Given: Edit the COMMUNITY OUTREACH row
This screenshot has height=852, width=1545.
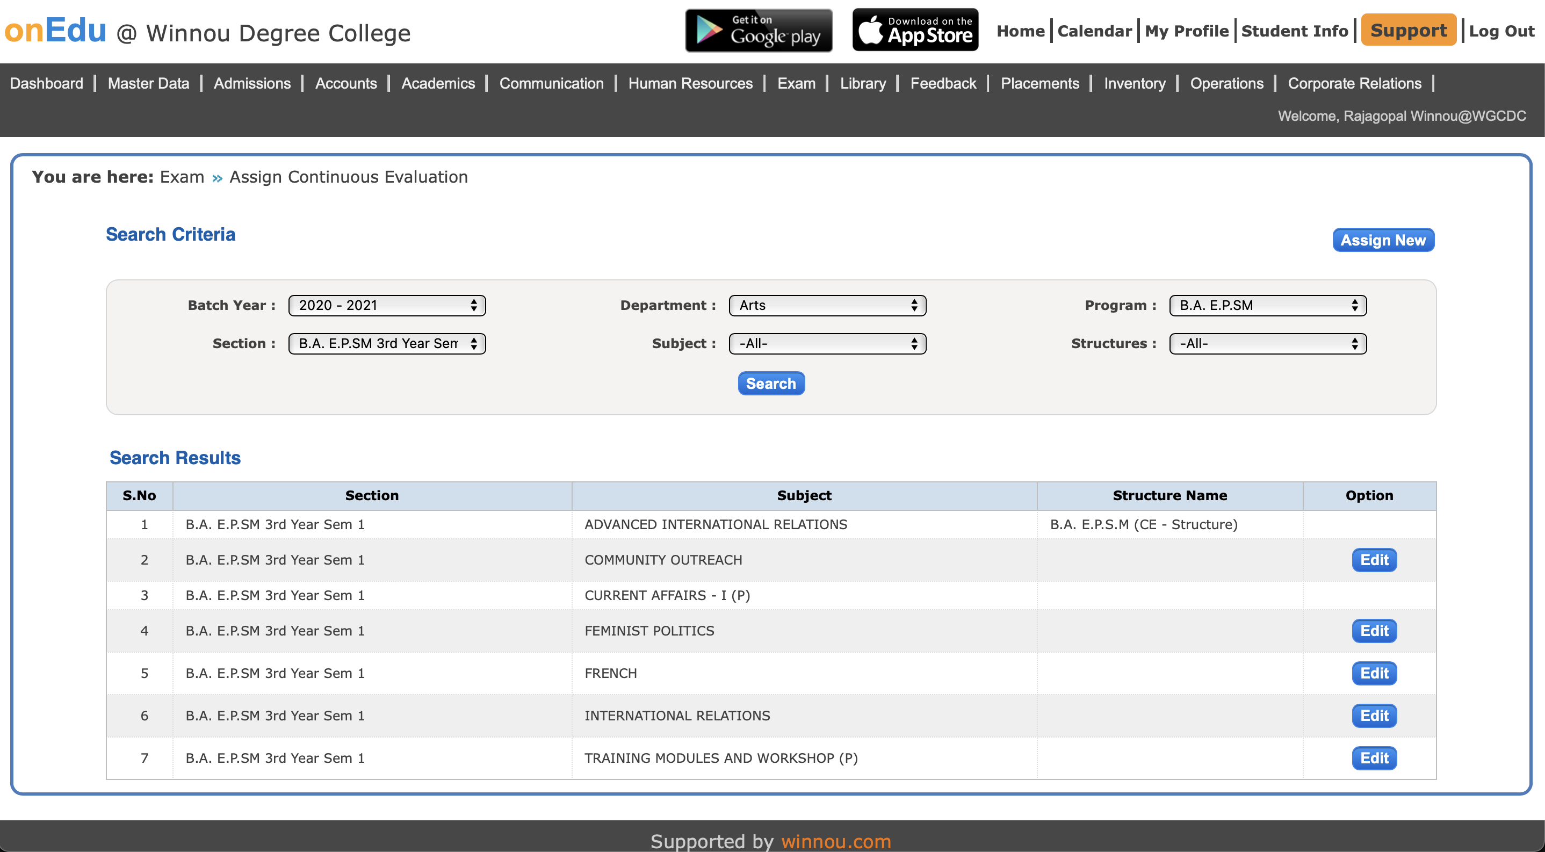Looking at the screenshot, I should pyautogui.click(x=1374, y=560).
